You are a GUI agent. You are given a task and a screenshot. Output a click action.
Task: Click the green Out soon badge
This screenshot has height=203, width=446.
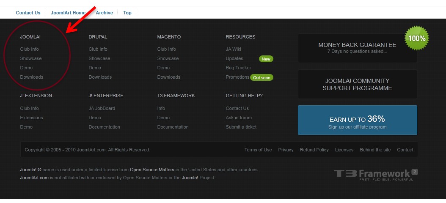point(262,78)
